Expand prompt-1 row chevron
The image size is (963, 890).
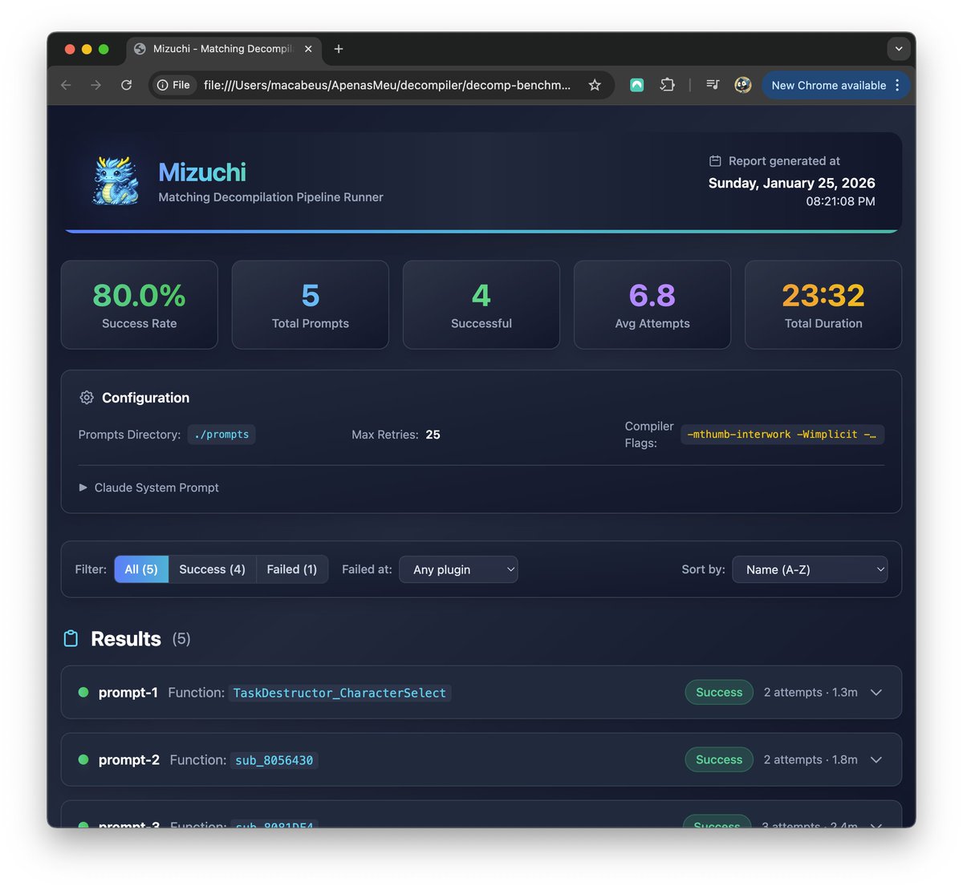click(876, 692)
